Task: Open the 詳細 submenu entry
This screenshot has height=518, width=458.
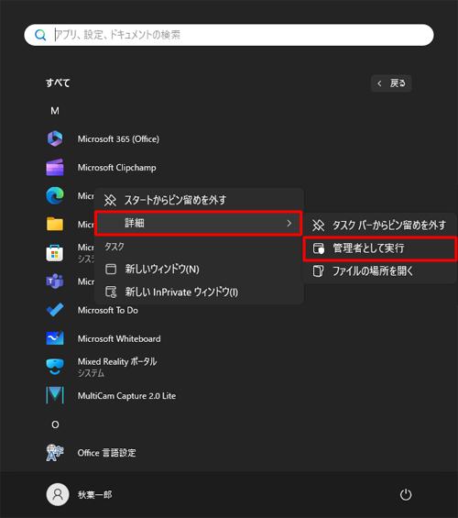Action: pyautogui.click(x=198, y=223)
